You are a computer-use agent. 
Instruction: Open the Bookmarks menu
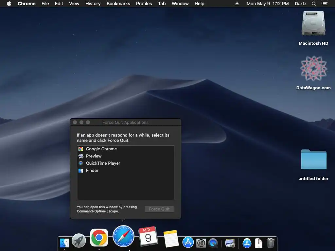[118, 4]
